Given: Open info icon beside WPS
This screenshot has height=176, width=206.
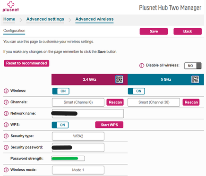Looking at the screenshot, I should click(6, 125).
